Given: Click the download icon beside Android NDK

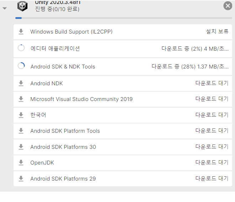Looking at the screenshot, I should tap(21, 84).
